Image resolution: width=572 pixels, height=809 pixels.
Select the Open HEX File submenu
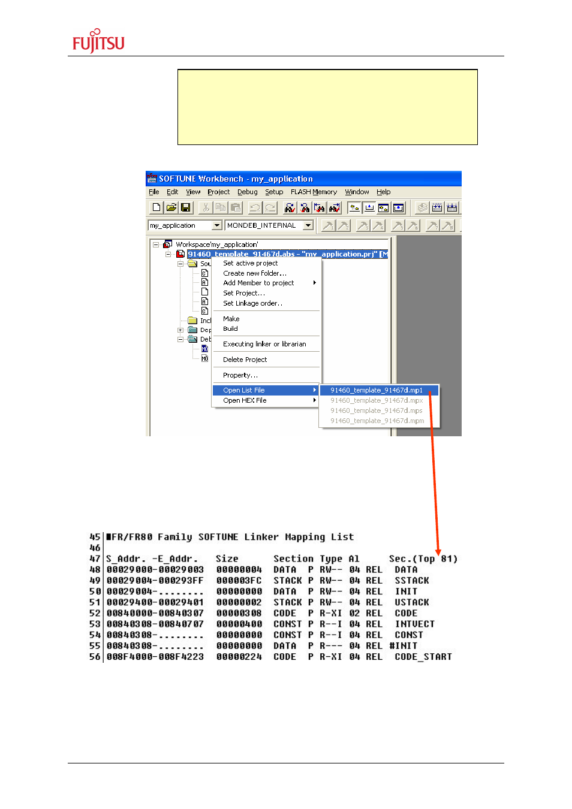[x=266, y=400]
